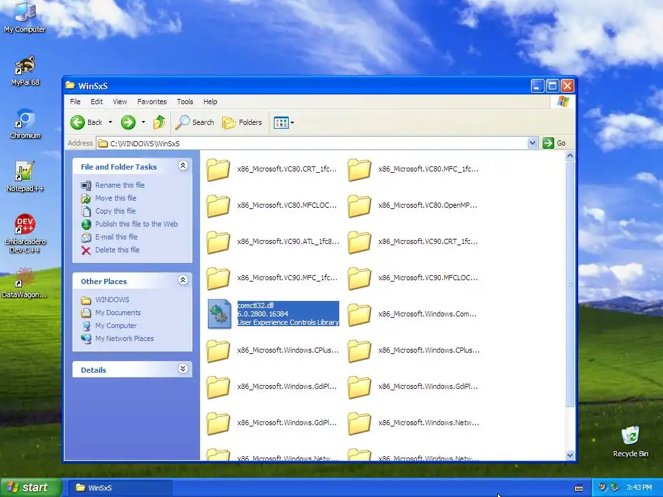663x497 pixels.
Task: Select the x86_Microsoft.VC90.CRT folder icon
Action: point(359,243)
